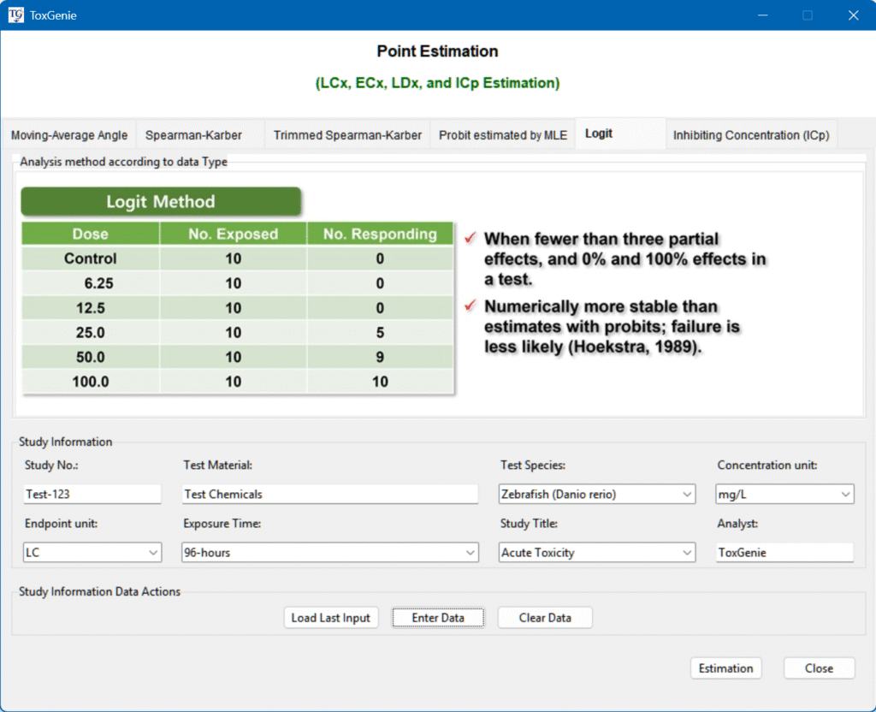
Task: Open Inhibiting Concentration (ICp) tab
Action: click(750, 135)
